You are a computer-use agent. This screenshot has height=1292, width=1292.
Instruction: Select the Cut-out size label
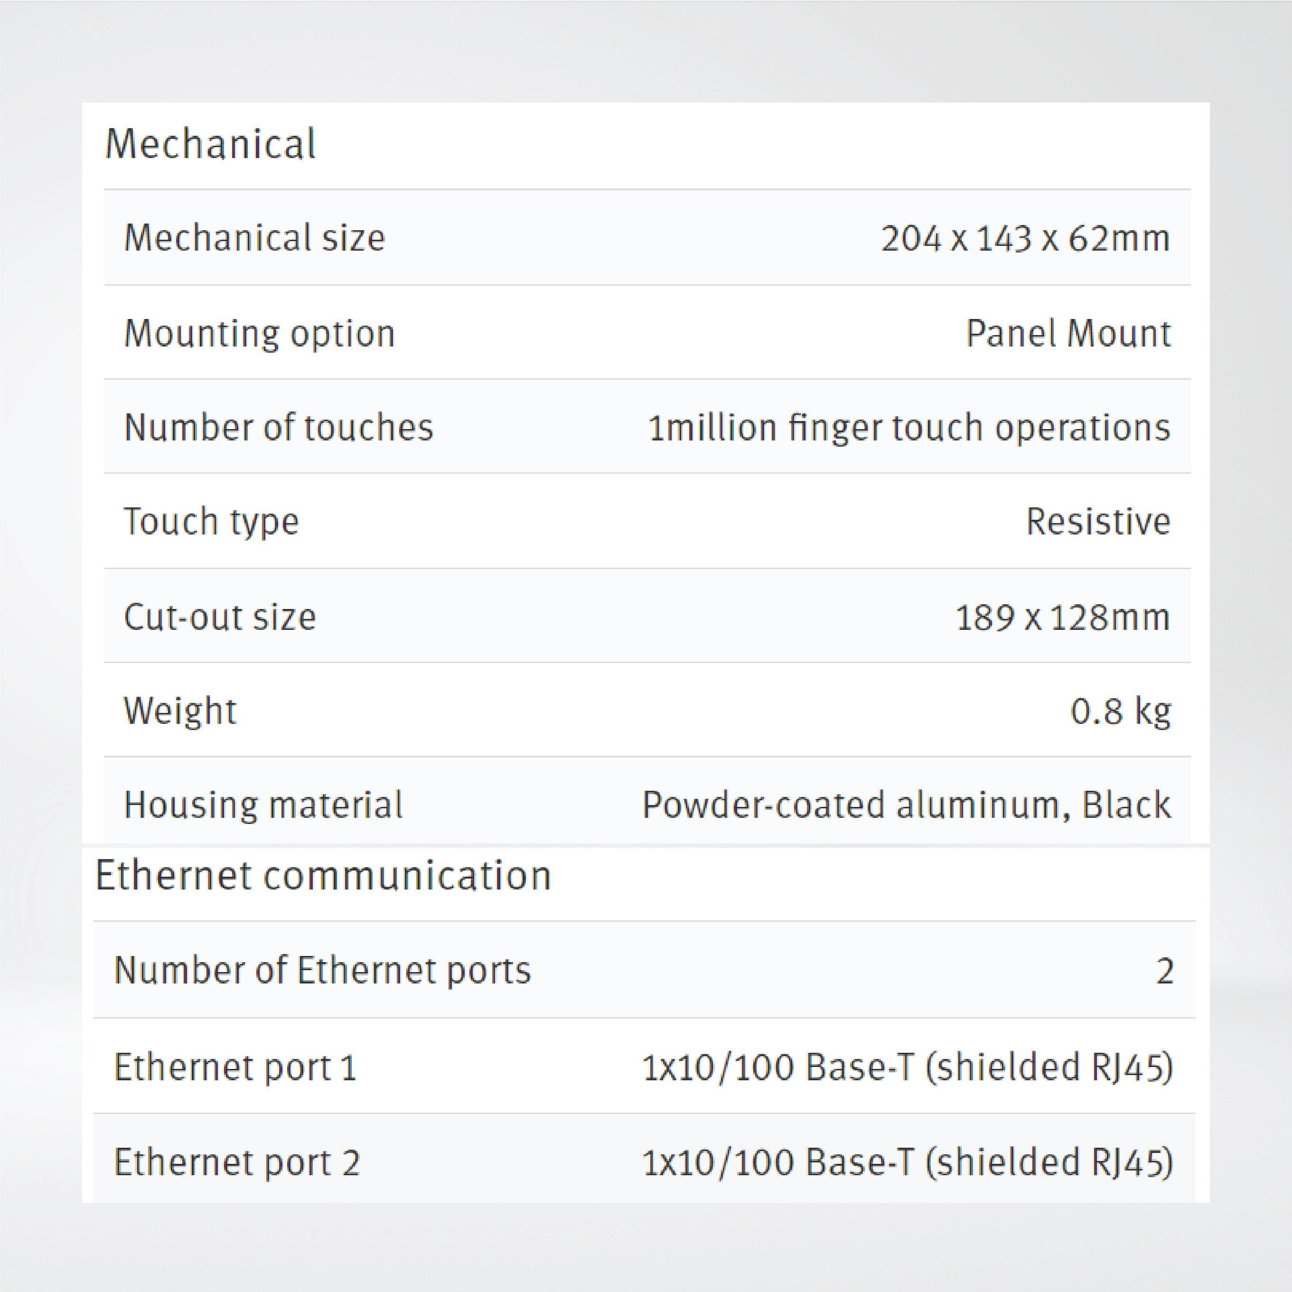point(220,617)
